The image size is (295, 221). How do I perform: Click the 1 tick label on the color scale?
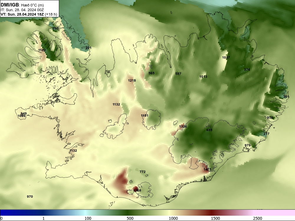(43, 218)
